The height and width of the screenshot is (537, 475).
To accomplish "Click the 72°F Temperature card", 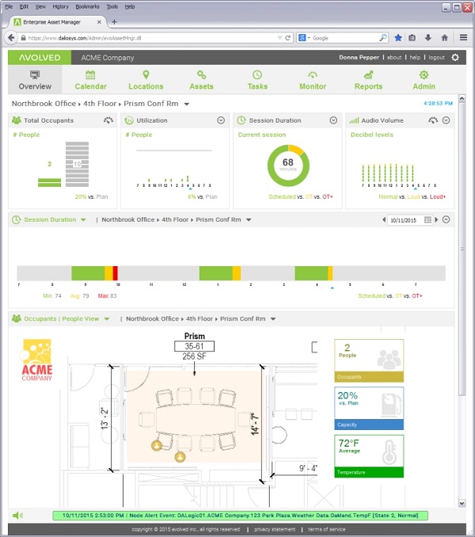I will 369,456.
